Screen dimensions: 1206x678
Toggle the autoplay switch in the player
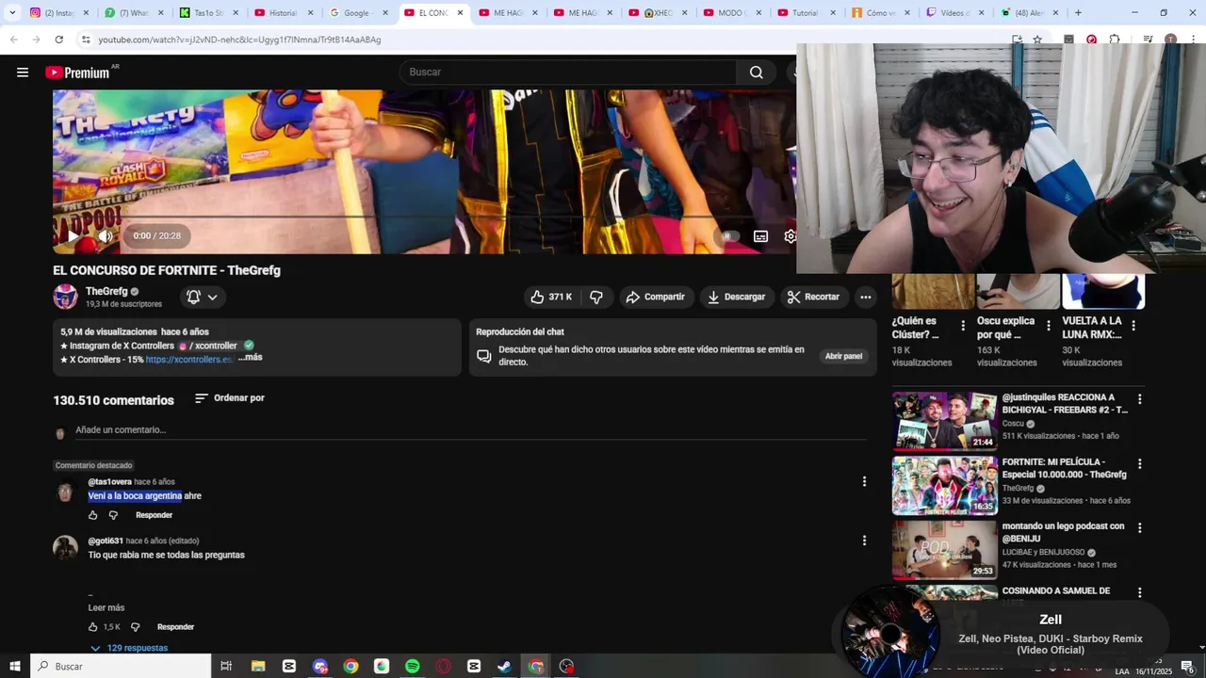point(728,236)
